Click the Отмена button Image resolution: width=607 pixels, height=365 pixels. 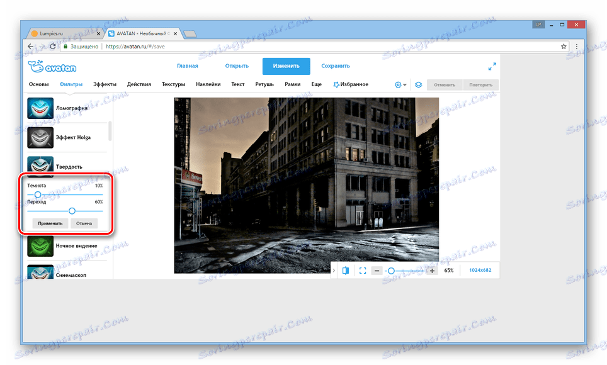[84, 223]
